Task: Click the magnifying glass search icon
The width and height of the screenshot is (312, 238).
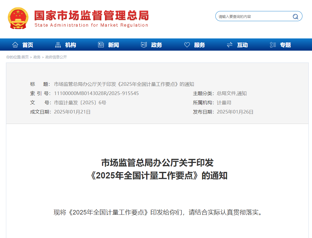Action: click(x=295, y=17)
